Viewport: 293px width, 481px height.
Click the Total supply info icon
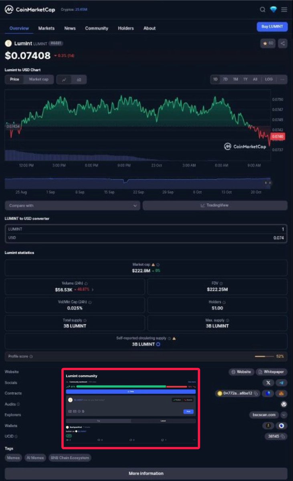point(85,321)
